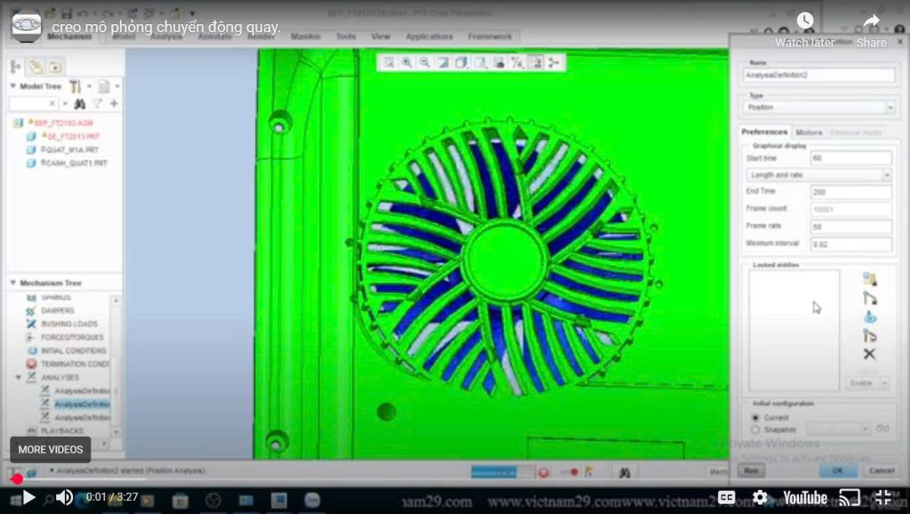
Task: Click the Run button in analysis dialog
Action: click(751, 470)
